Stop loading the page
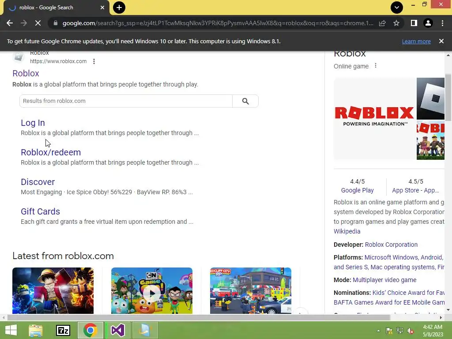452x339 pixels. point(38,23)
